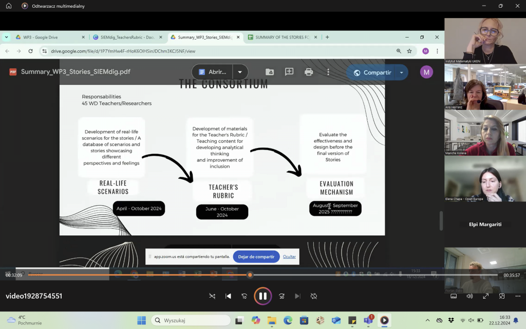Screen dimensions: 526x329
Task: Enter fullscreen mode in the media player
Action: pos(485,296)
